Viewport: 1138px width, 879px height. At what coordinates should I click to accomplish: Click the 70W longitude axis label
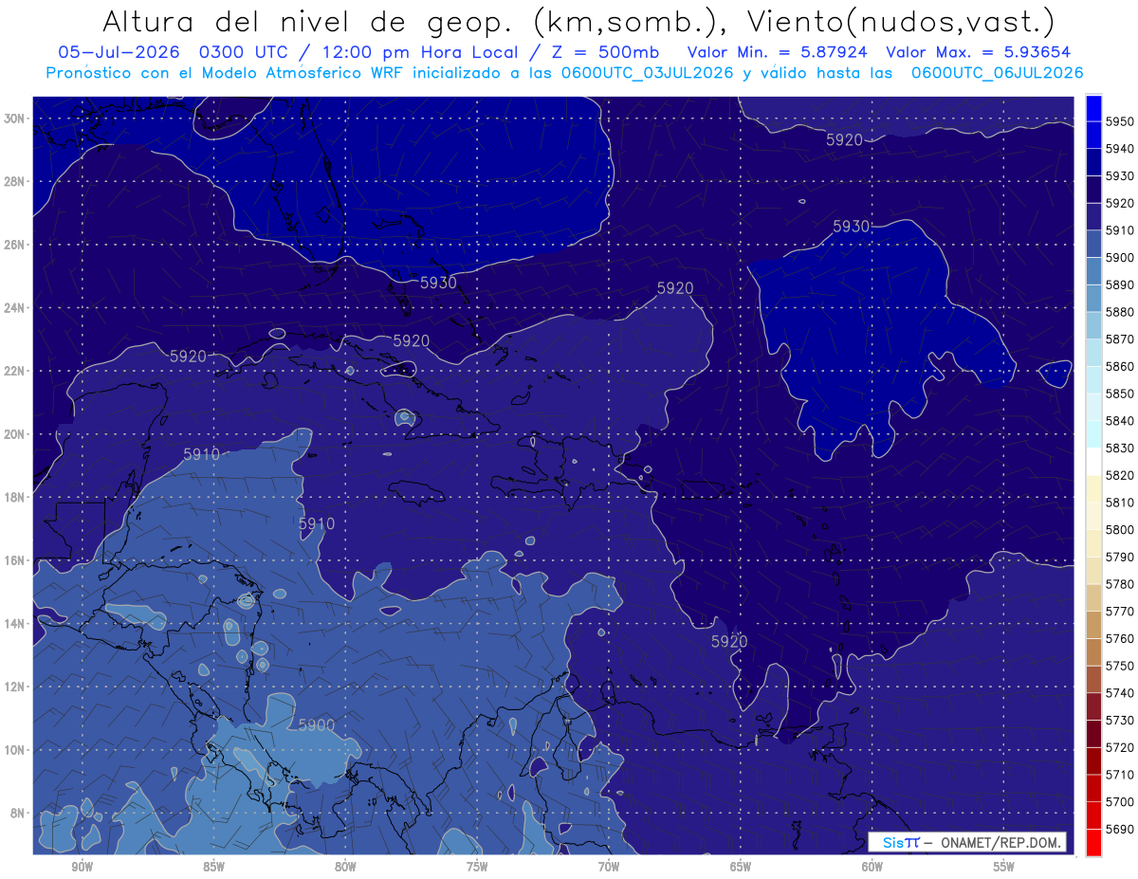(609, 867)
